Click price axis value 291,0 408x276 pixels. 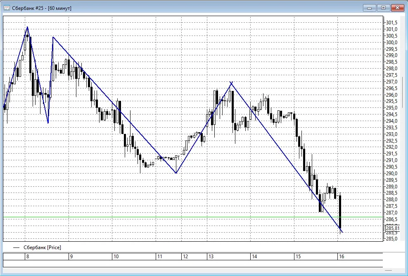(x=391, y=160)
